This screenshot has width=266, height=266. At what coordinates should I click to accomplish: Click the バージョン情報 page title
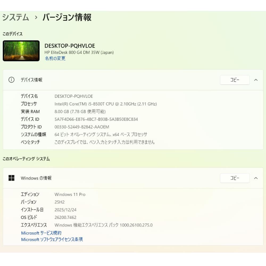pyautogui.click(x=66, y=17)
